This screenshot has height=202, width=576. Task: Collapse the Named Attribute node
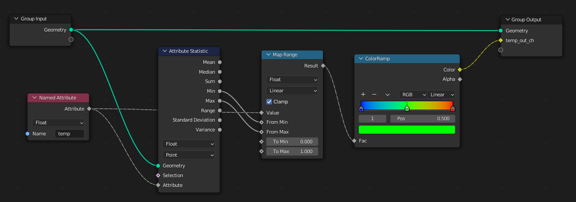coord(34,98)
